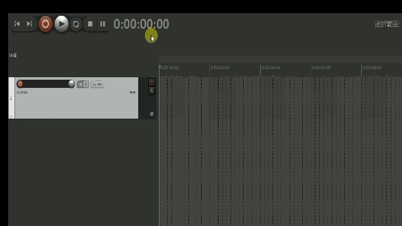Jump to project start with transport button
The image size is (402, 226).
(17, 24)
